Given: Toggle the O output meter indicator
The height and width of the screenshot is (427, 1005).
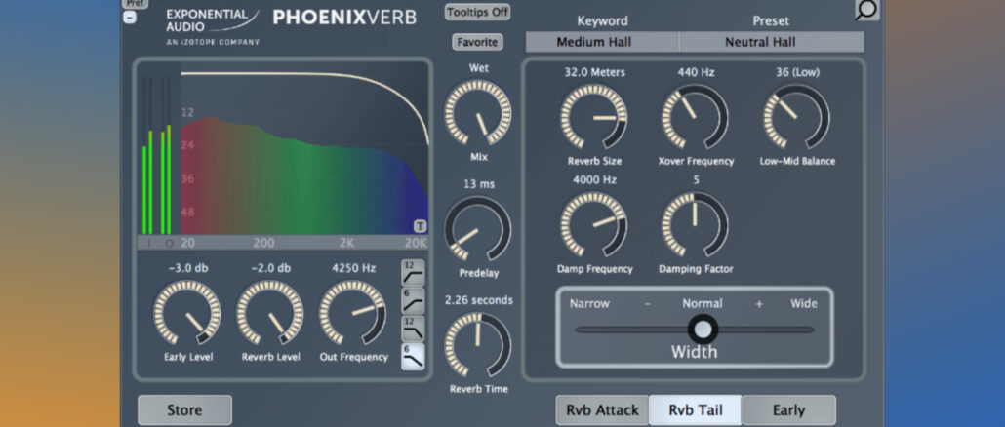Looking at the screenshot, I should pos(169,243).
